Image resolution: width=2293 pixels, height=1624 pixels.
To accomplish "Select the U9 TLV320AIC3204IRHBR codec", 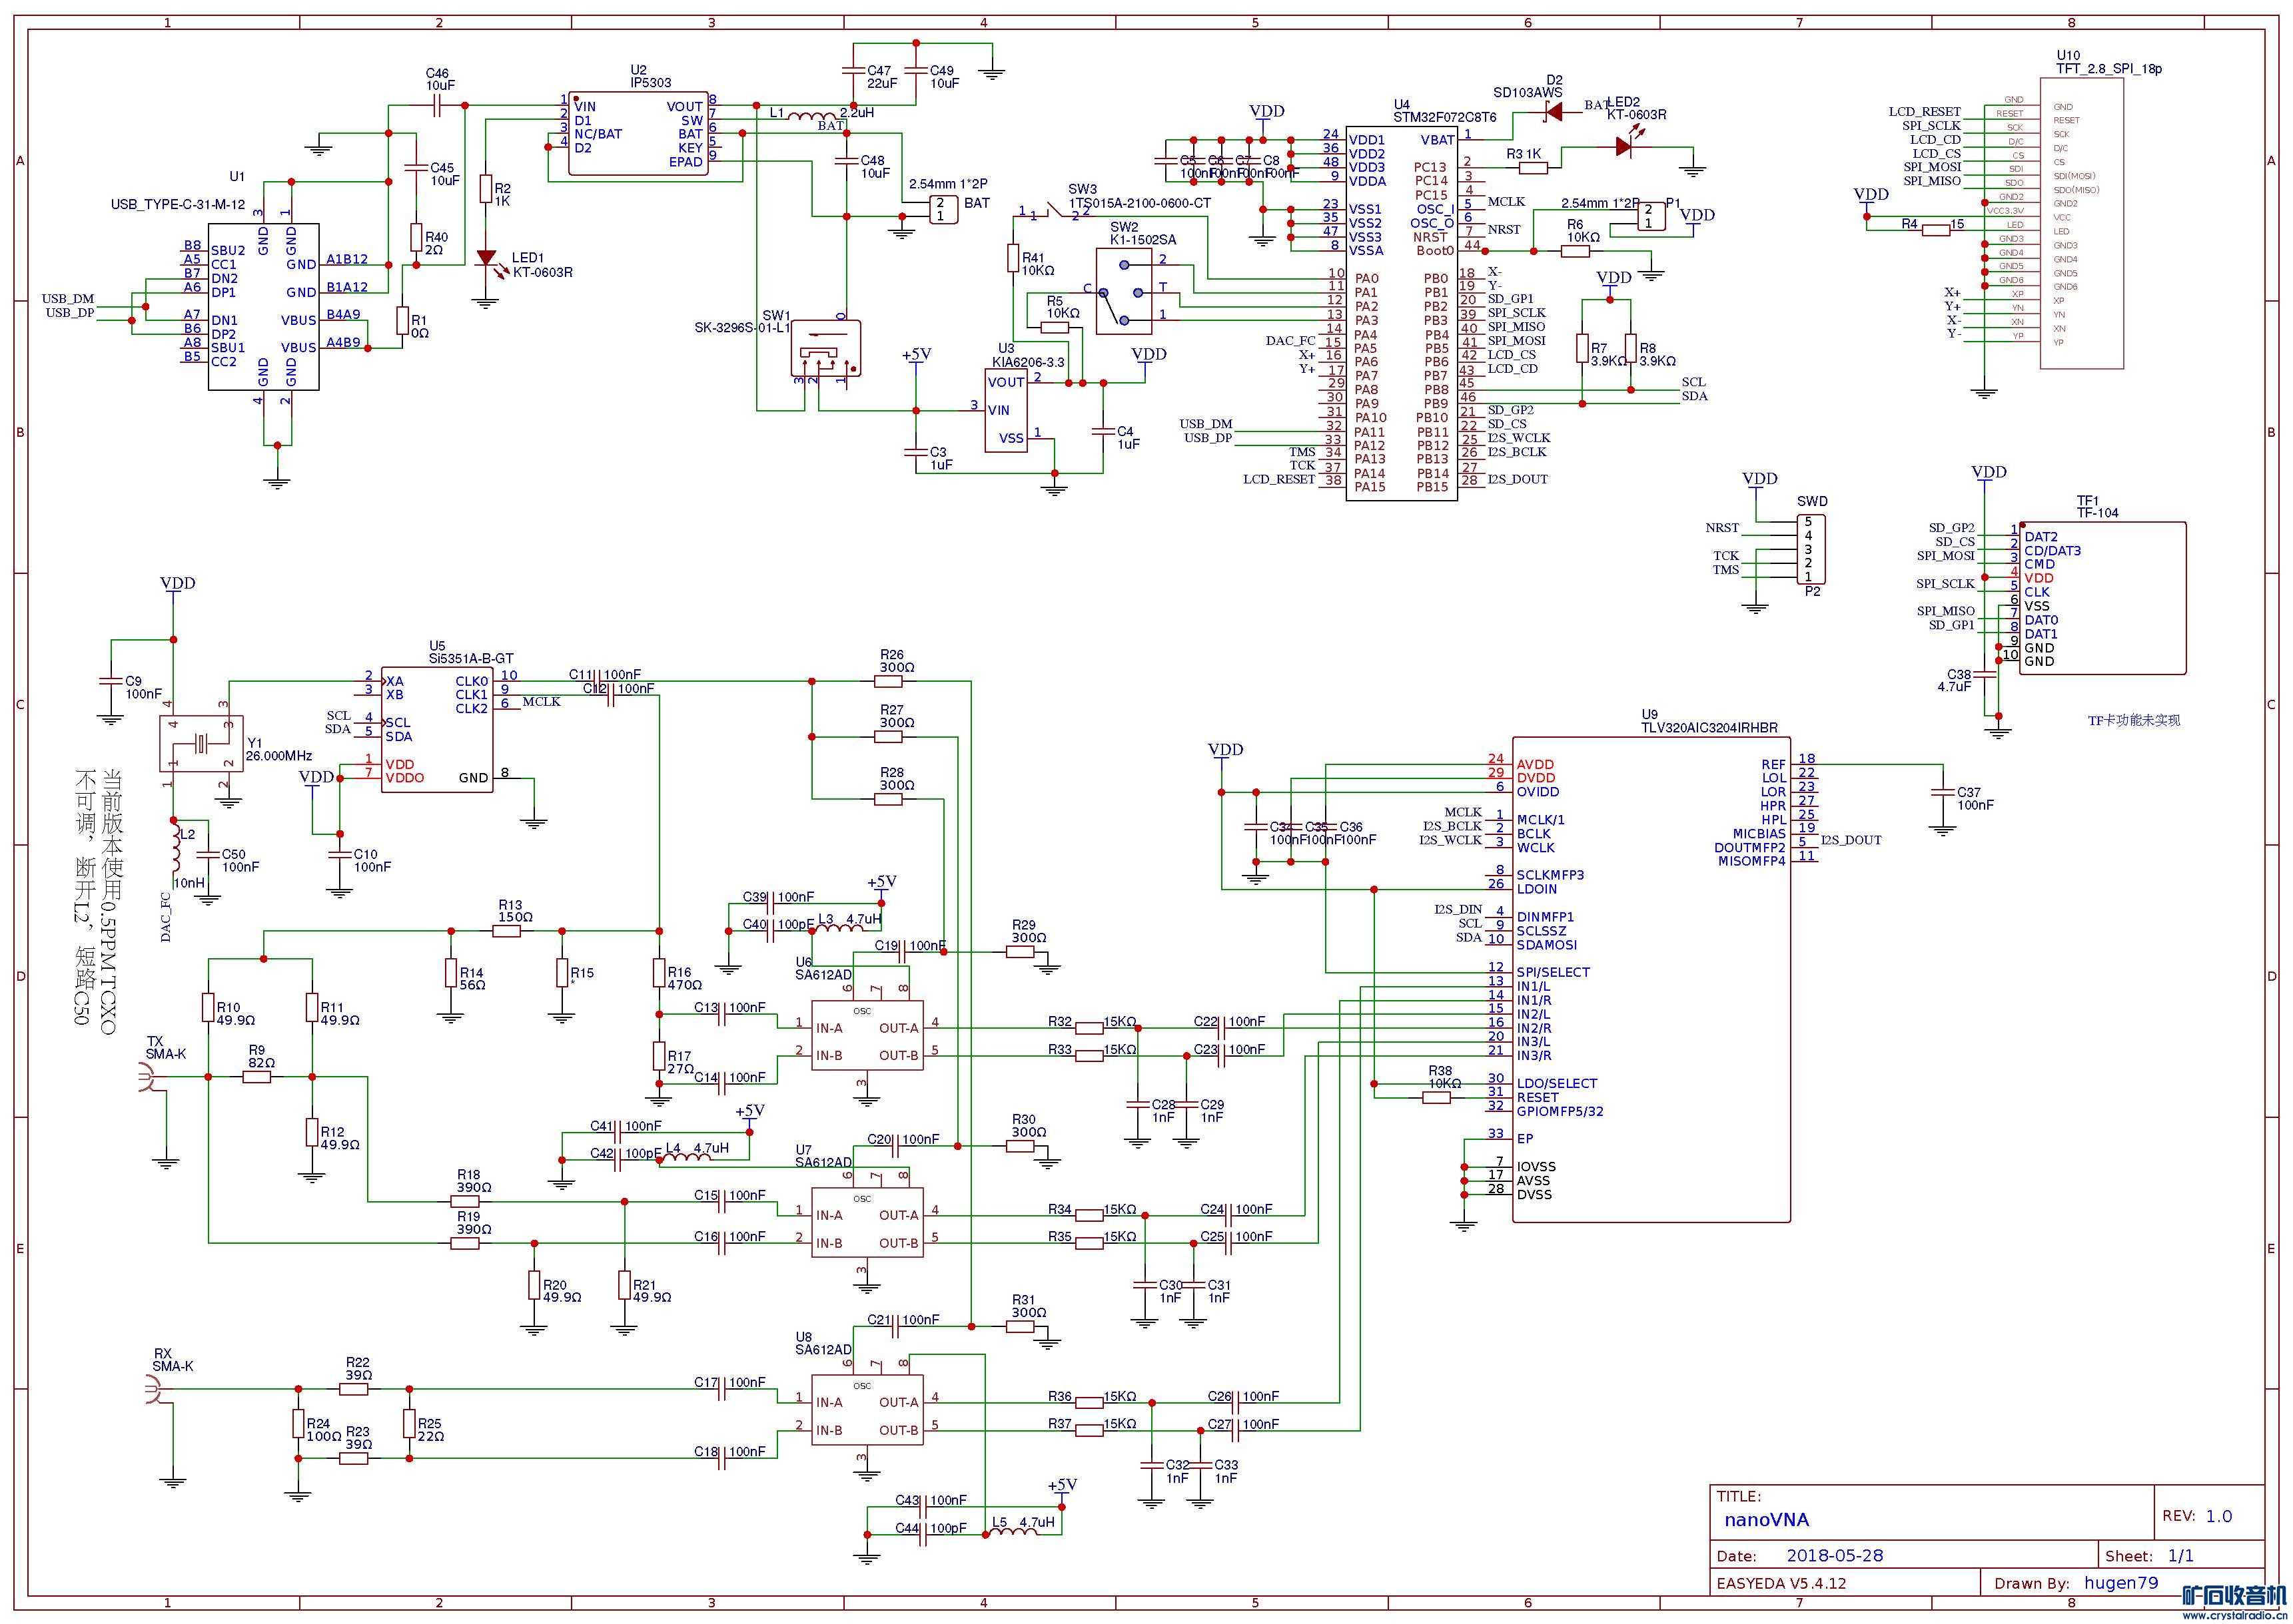I will (1651, 979).
